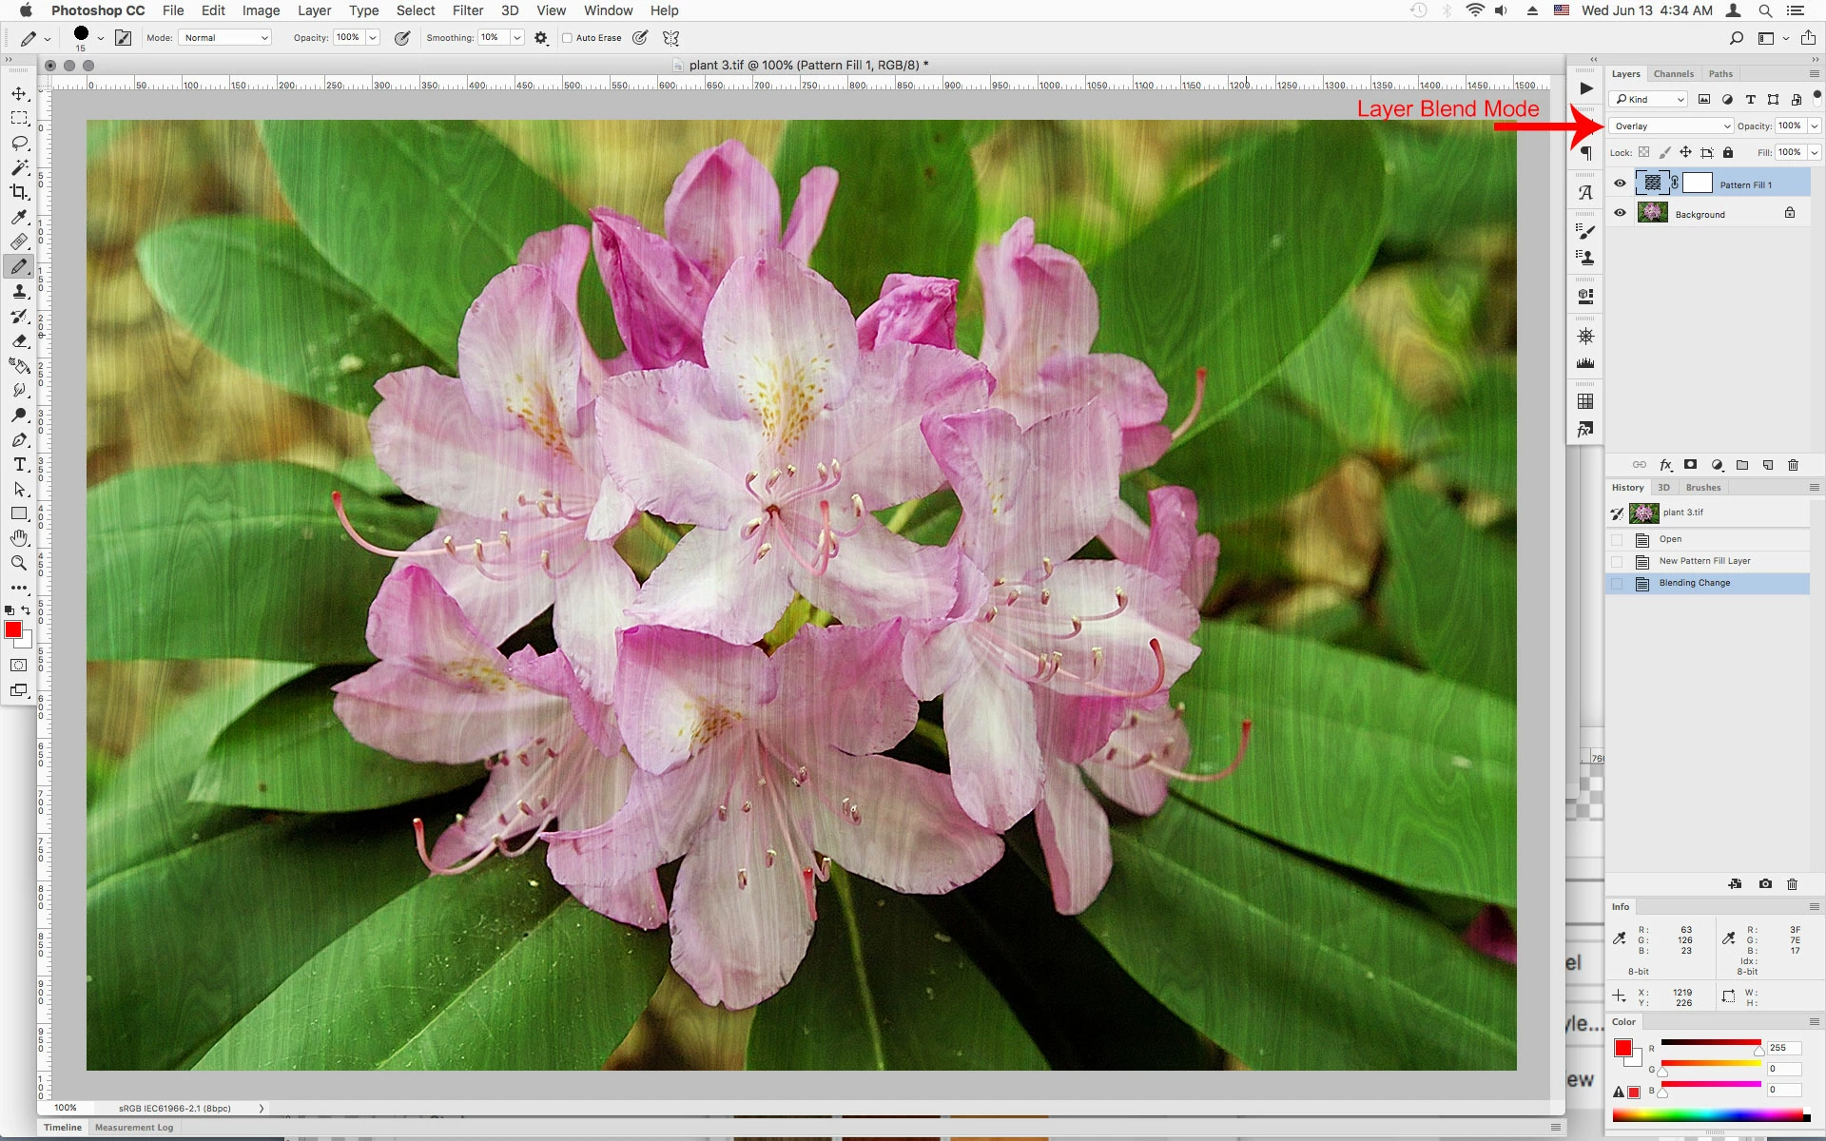The height and width of the screenshot is (1141, 1826).
Task: Click the red foreground color swatch
Action: coord(13,629)
